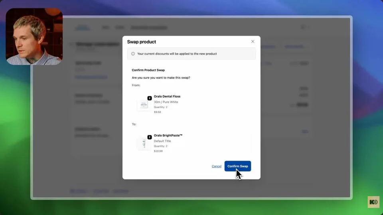Click the Default Title variant text
This screenshot has height=215, width=383.
coord(162,141)
